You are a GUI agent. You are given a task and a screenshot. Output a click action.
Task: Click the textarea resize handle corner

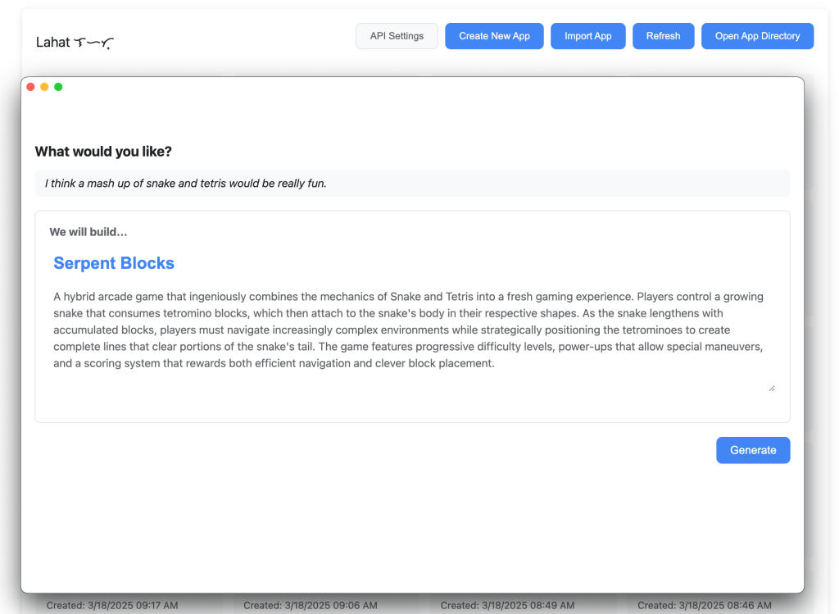tap(771, 388)
